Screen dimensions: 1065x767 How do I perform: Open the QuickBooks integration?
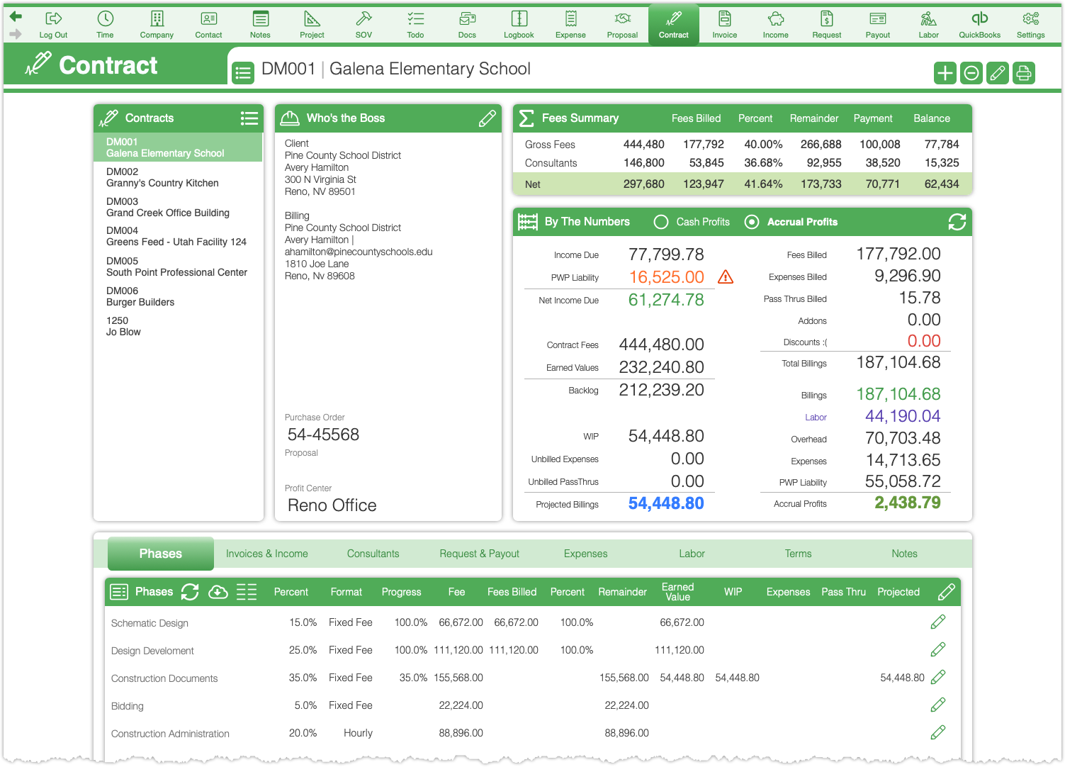979,23
